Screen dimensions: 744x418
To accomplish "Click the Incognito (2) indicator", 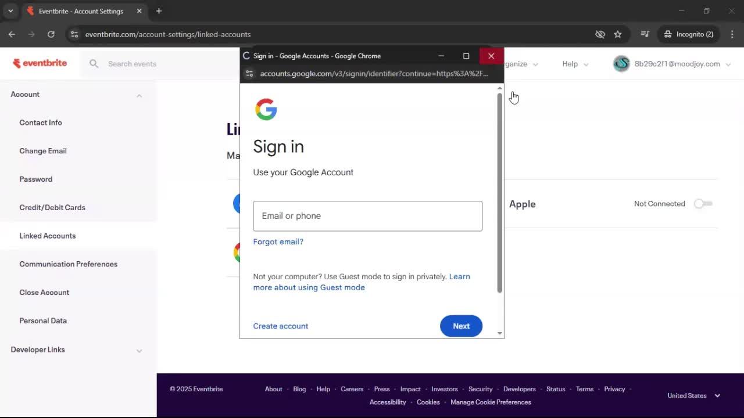I will pyautogui.click(x=689, y=34).
